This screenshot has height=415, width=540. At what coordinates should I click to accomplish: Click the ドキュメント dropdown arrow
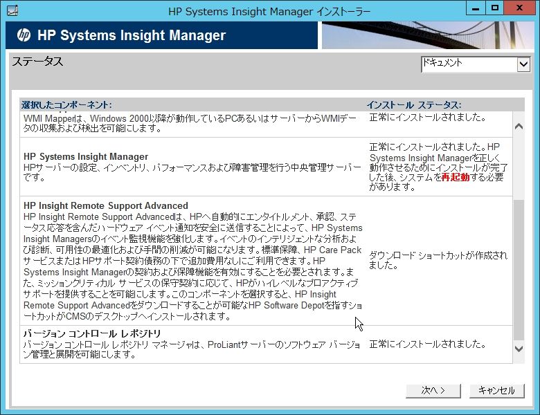coord(523,64)
